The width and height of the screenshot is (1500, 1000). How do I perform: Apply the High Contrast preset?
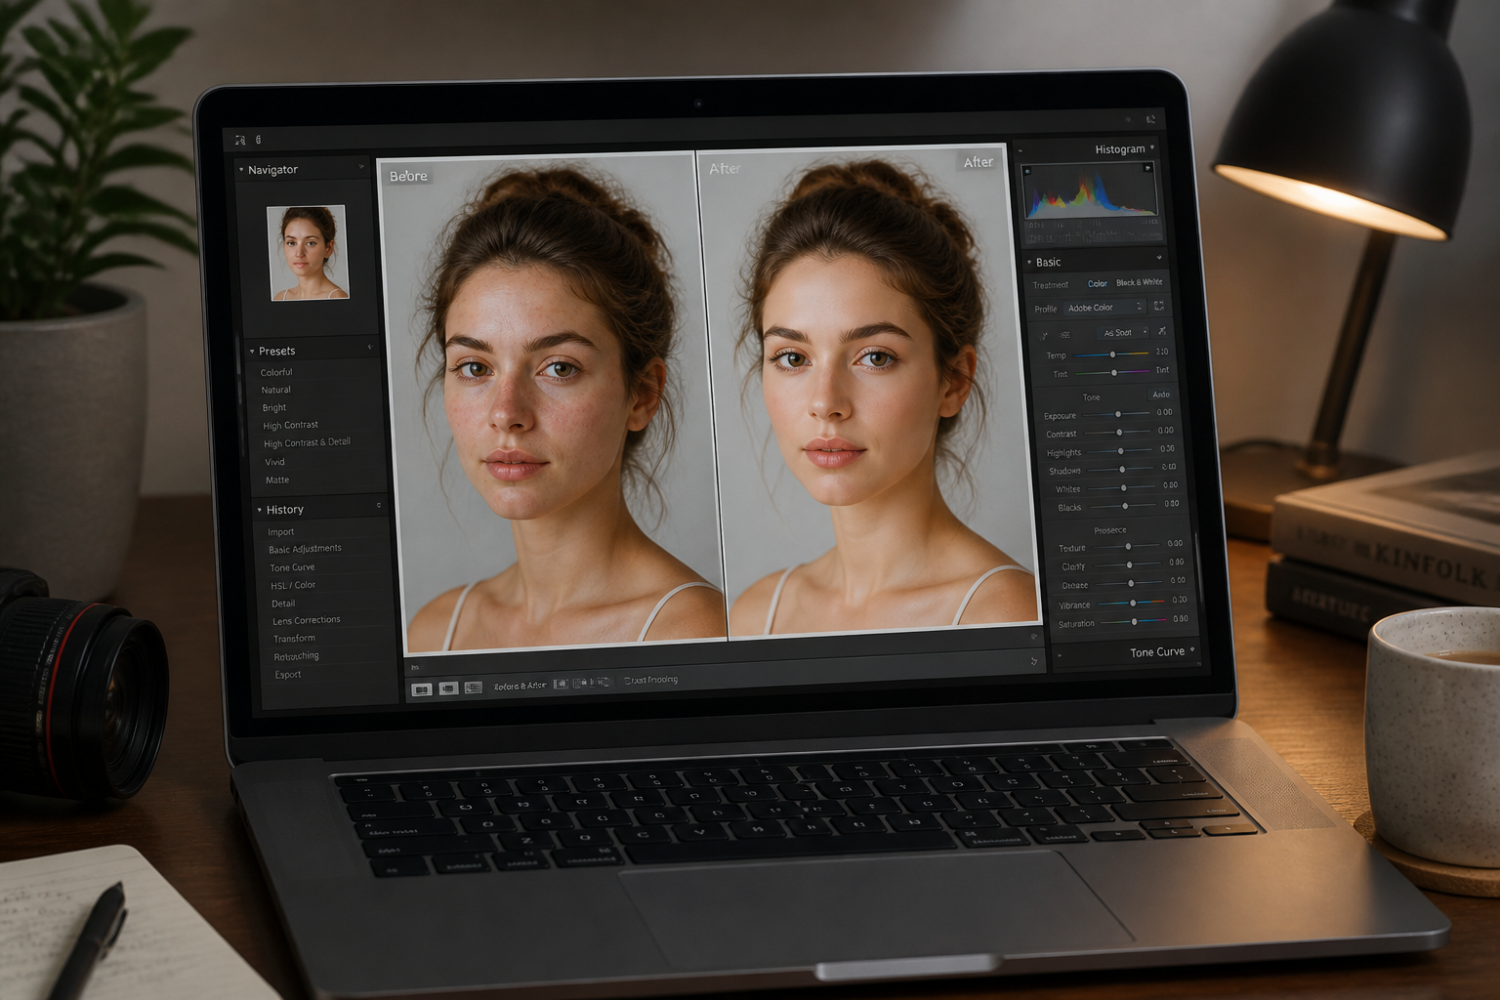[x=291, y=426]
